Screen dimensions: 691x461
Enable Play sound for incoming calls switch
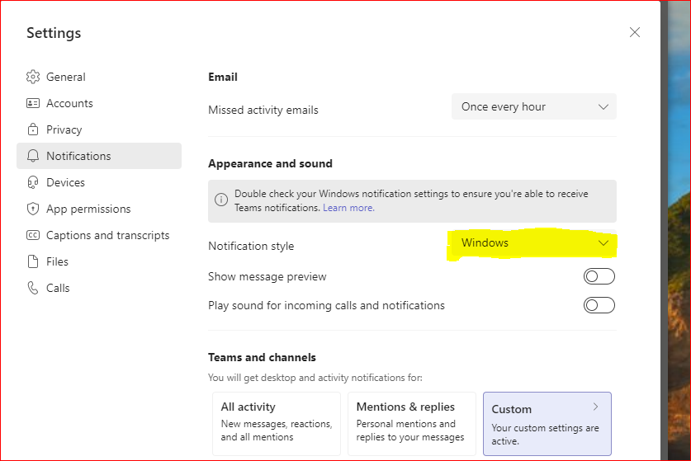(x=599, y=305)
